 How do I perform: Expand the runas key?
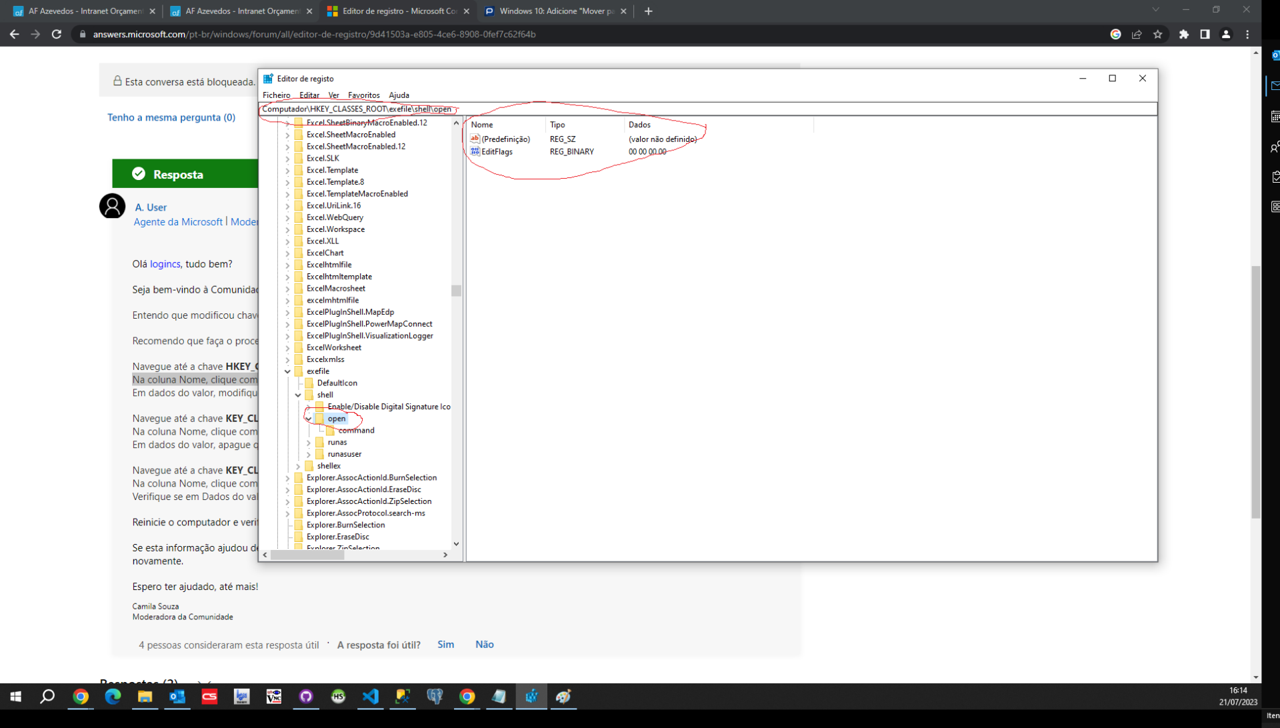pyautogui.click(x=309, y=443)
